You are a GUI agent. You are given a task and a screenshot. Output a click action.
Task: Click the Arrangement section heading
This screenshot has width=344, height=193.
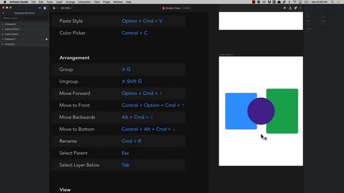[74, 58]
